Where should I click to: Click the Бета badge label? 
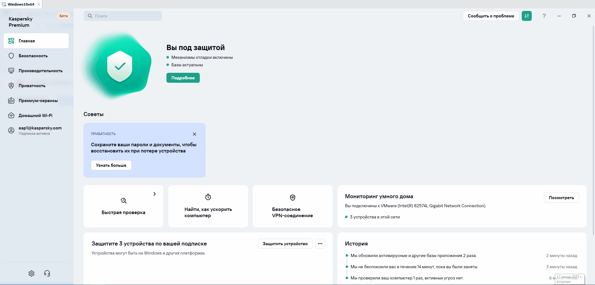coord(64,16)
